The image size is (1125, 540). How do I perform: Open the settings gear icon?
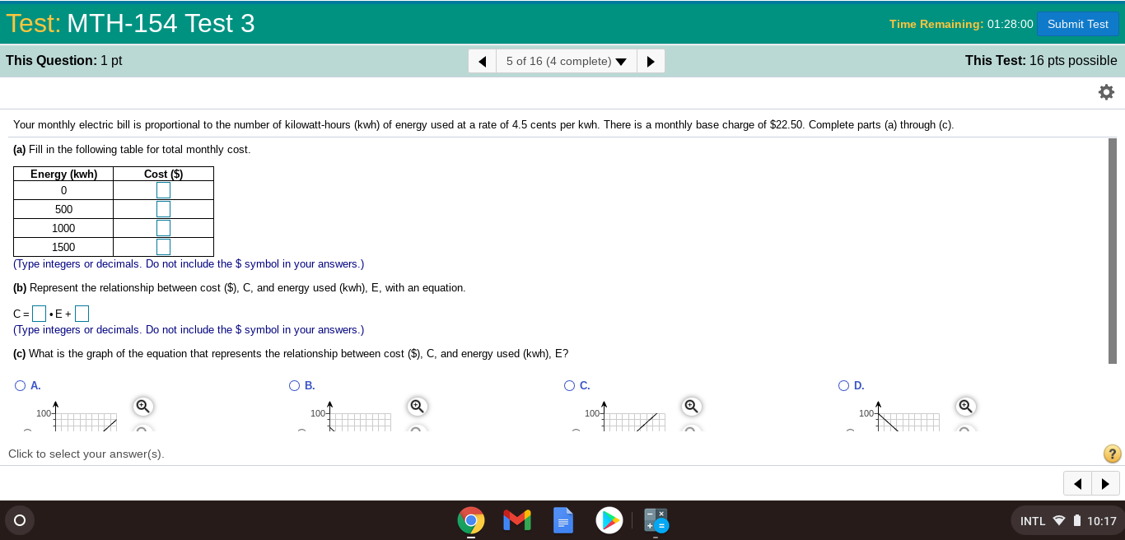point(1106,92)
